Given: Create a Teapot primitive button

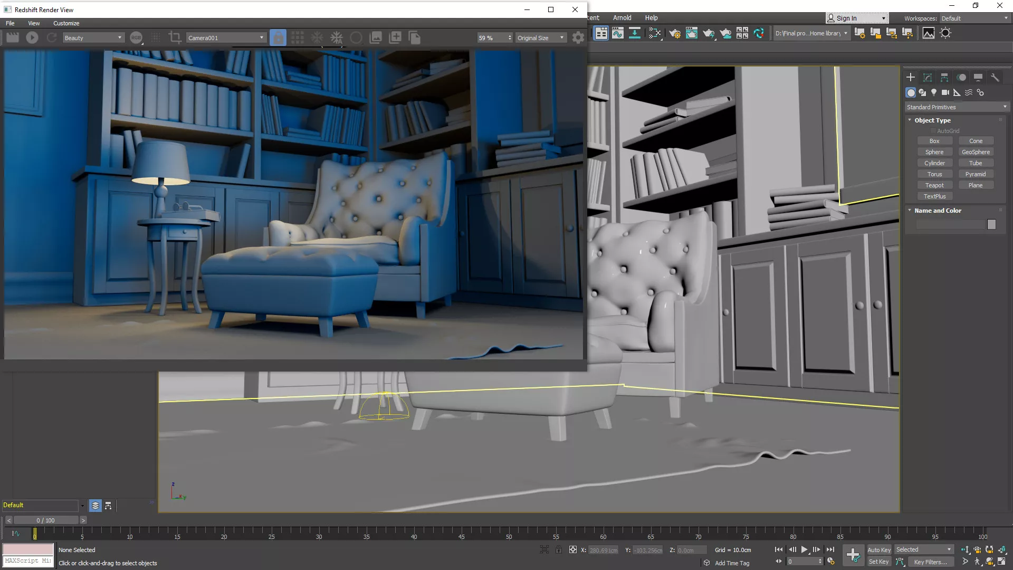Looking at the screenshot, I should (934, 185).
